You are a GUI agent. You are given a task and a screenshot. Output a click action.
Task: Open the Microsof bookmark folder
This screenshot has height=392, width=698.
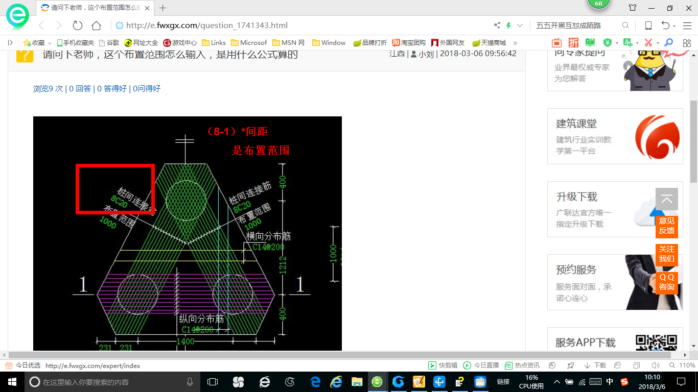(249, 43)
